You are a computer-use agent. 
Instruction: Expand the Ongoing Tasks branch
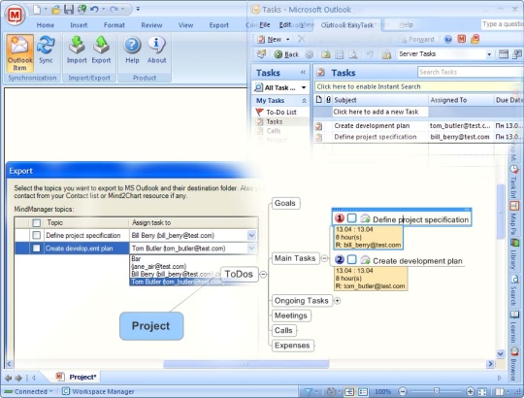(337, 300)
